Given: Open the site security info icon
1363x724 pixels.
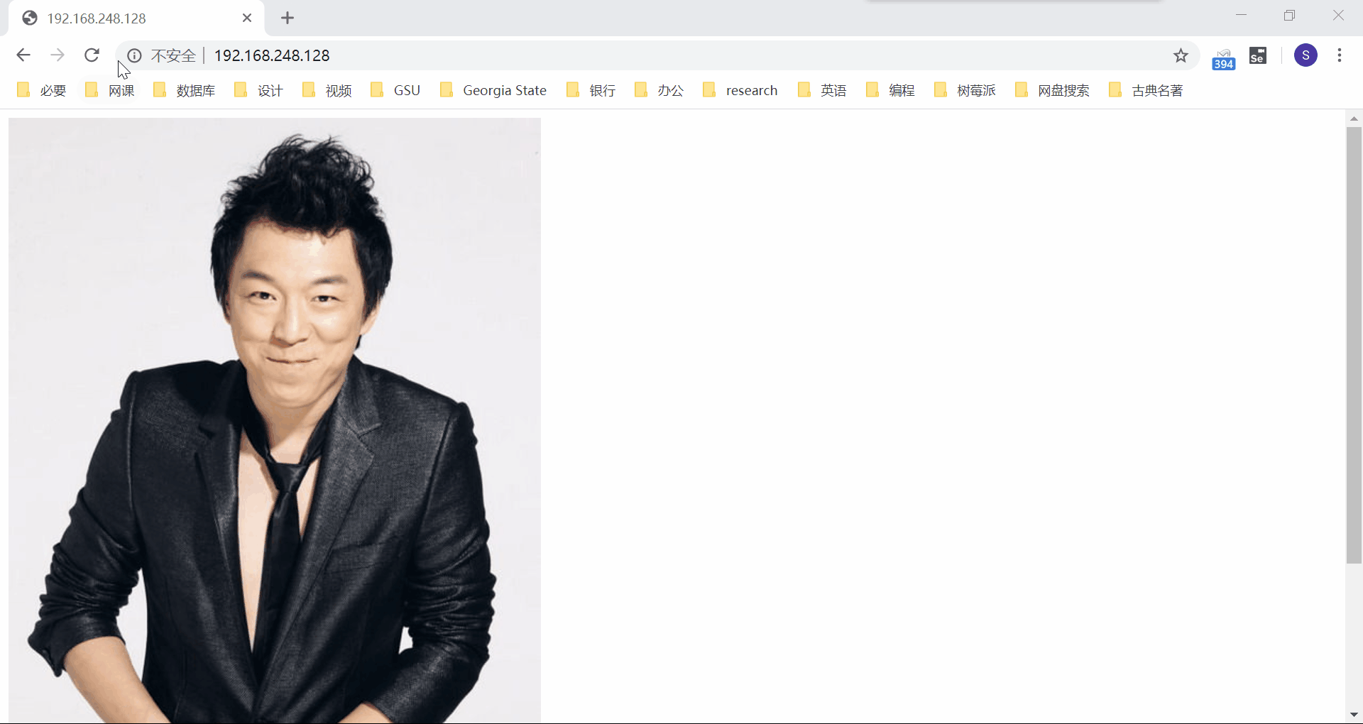Looking at the screenshot, I should click(x=134, y=56).
